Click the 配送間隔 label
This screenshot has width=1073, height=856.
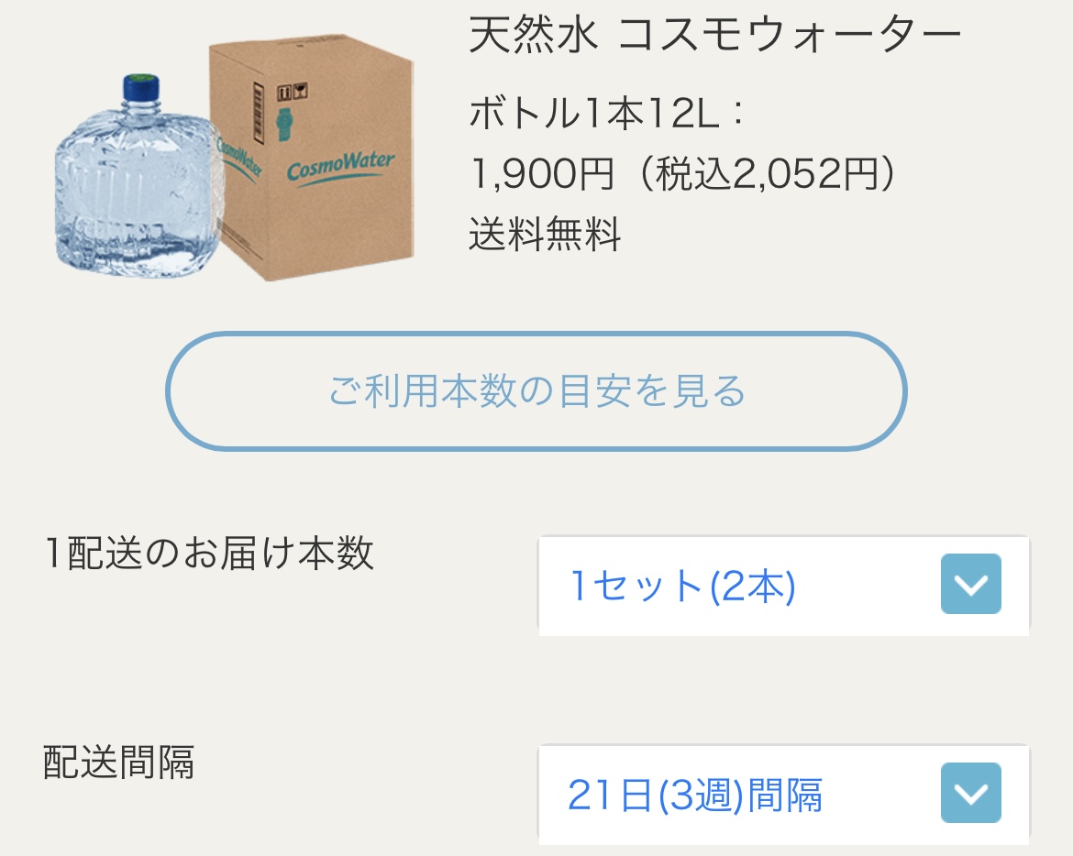point(119,762)
